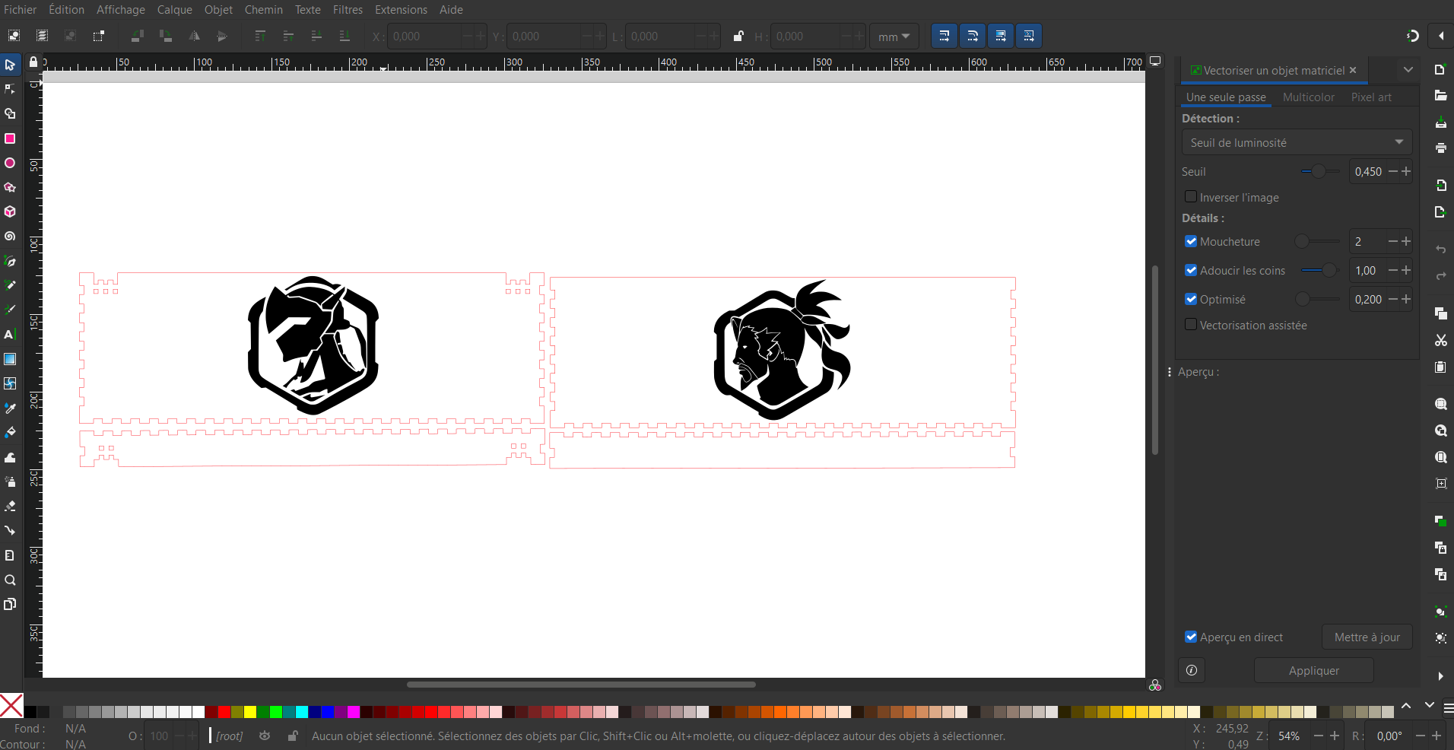This screenshot has width=1454, height=750.
Task: Click the Print document icon
Action: click(1440, 148)
